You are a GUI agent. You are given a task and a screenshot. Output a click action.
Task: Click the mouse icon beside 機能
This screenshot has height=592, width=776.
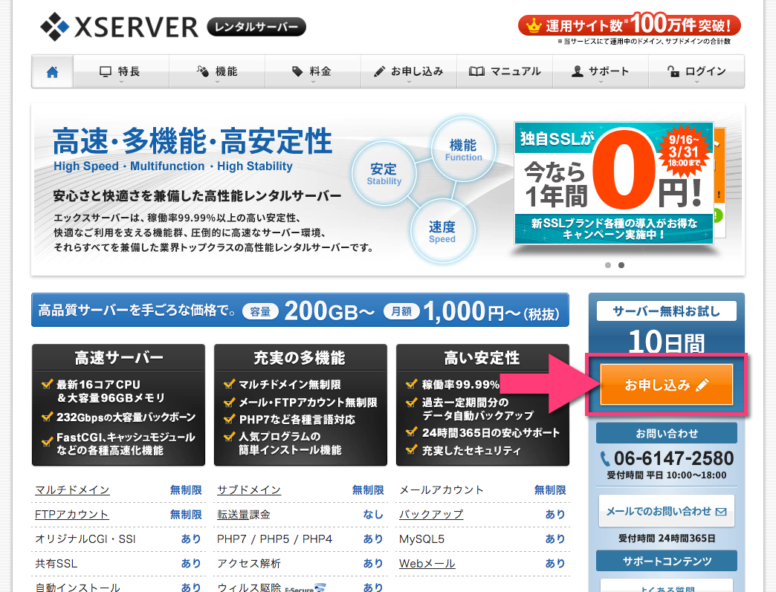pos(202,71)
